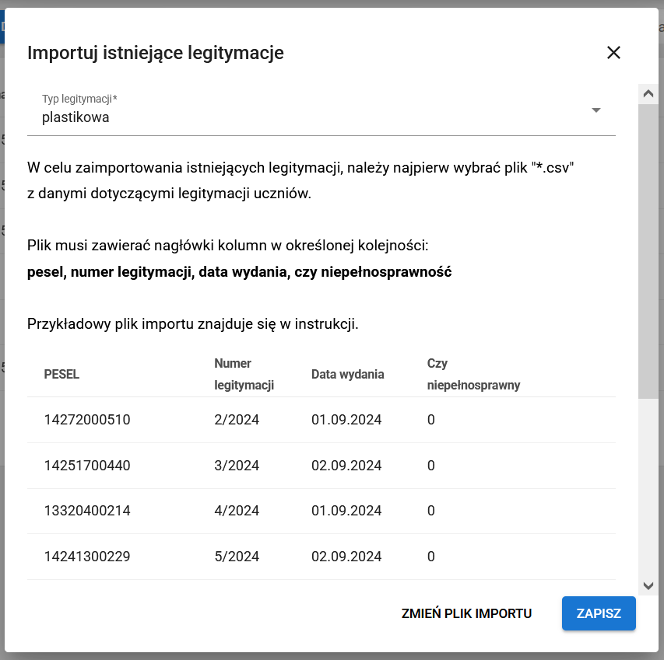Click the ZAPISZ button
This screenshot has width=664, height=660.
(x=598, y=613)
